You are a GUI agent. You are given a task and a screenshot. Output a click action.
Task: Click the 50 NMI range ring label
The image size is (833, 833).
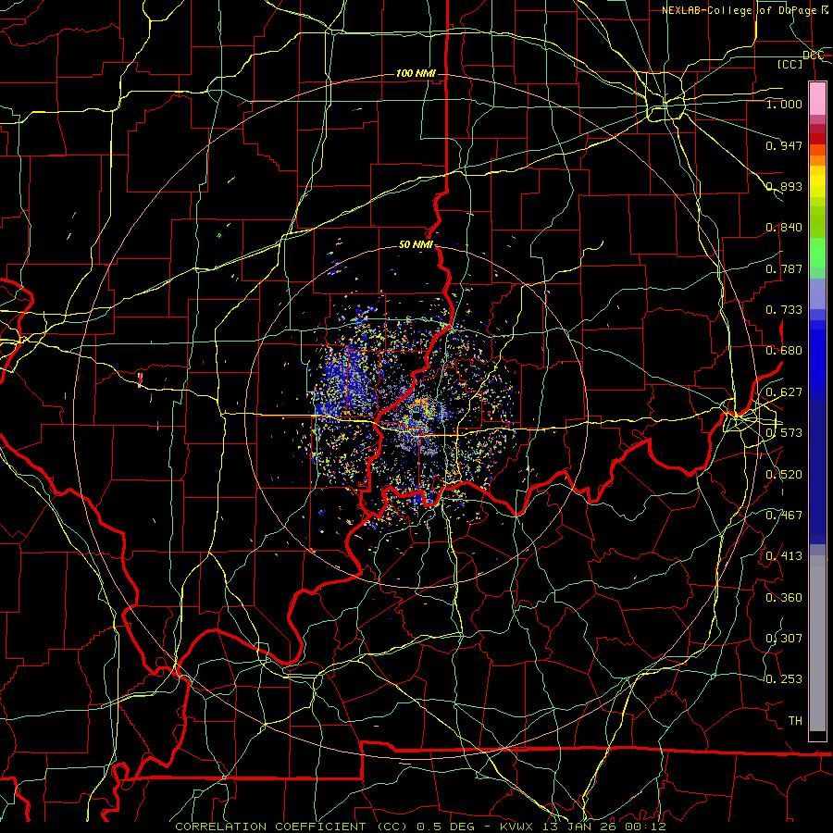pos(416,245)
